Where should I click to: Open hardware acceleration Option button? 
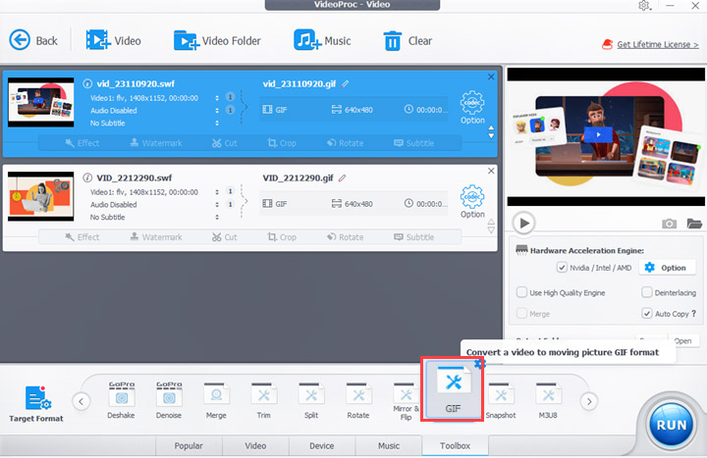click(x=669, y=268)
